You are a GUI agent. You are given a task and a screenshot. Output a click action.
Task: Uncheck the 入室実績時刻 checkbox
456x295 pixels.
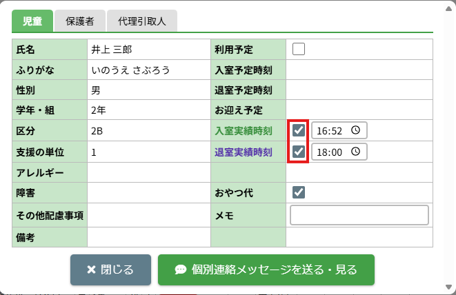[x=299, y=130]
